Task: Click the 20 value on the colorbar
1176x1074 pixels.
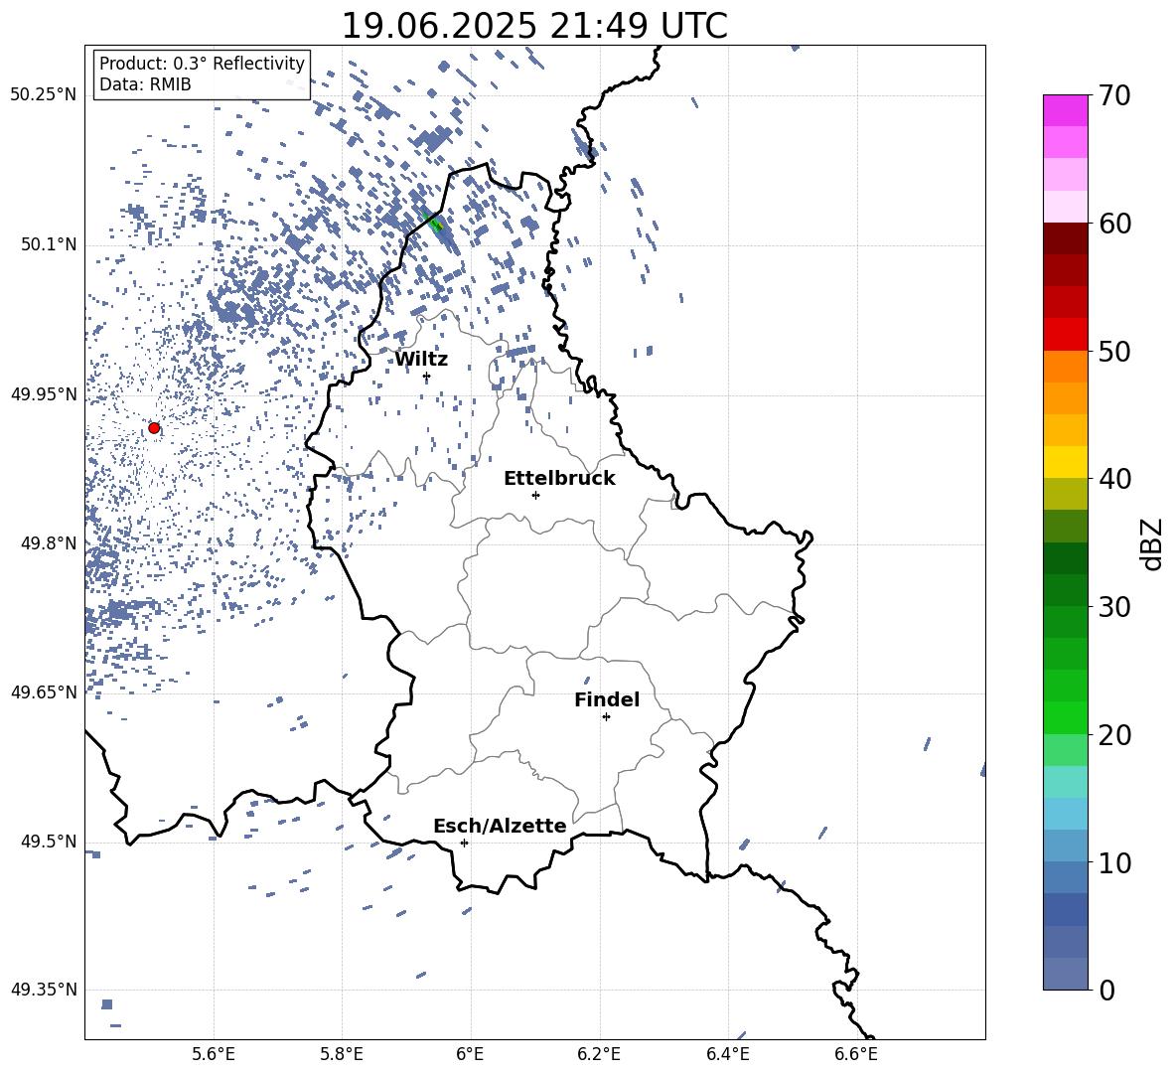Action: point(1114,734)
